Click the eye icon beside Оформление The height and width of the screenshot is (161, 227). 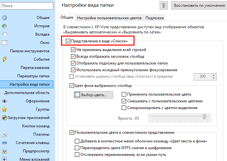[4, 101]
